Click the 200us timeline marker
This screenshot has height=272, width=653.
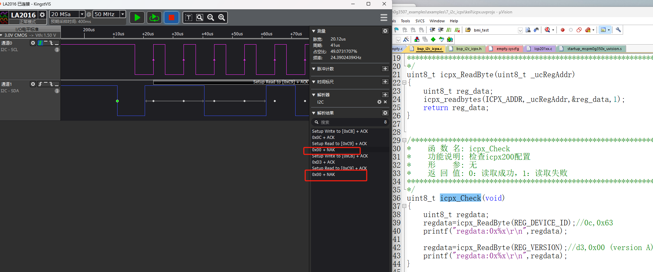coord(89,30)
